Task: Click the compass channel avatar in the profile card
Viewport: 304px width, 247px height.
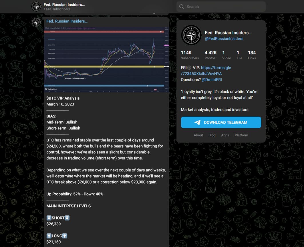Action: tap(191, 35)
